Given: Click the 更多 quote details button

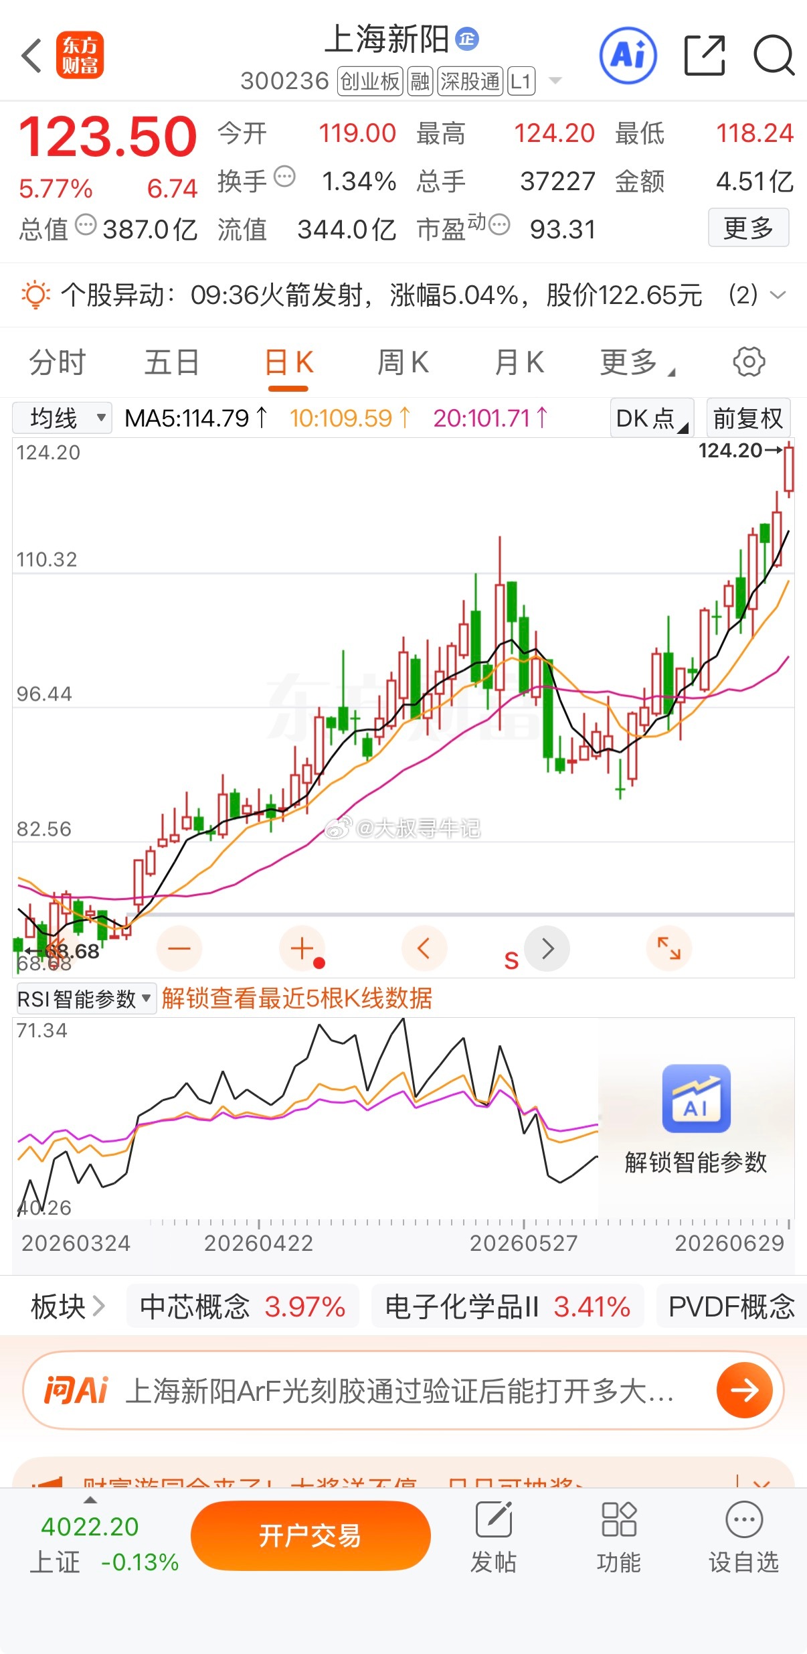Looking at the screenshot, I should point(748,228).
